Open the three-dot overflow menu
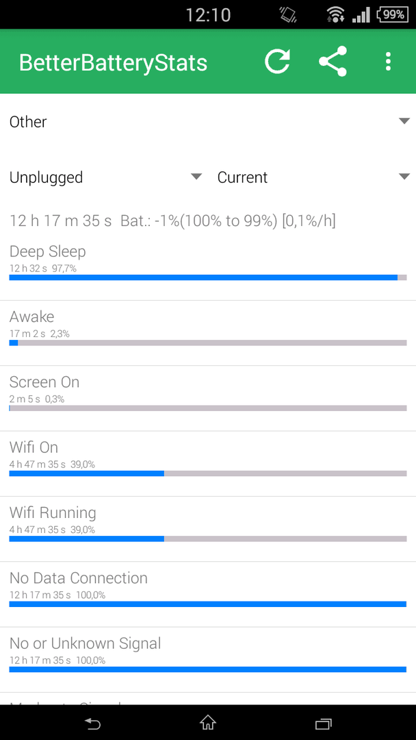Image resolution: width=416 pixels, height=740 pixels. (x=388, y=62)
